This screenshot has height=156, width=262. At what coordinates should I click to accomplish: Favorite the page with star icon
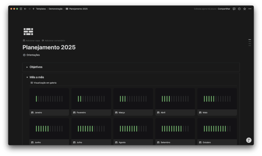click(245, 9)
